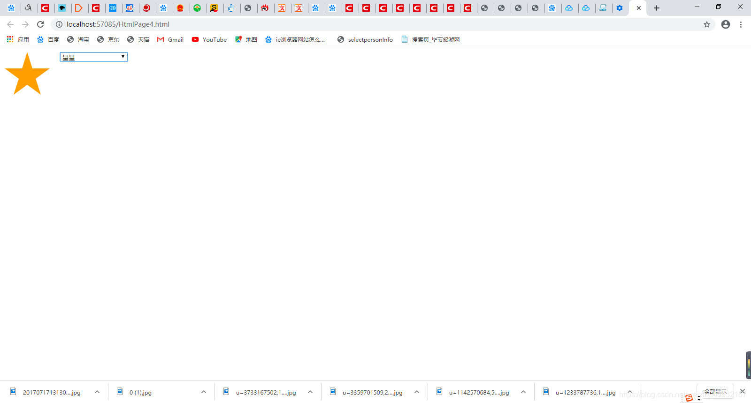
Task: Expand options for 2017071713130...jpg download
Action: tap(97, 392)
